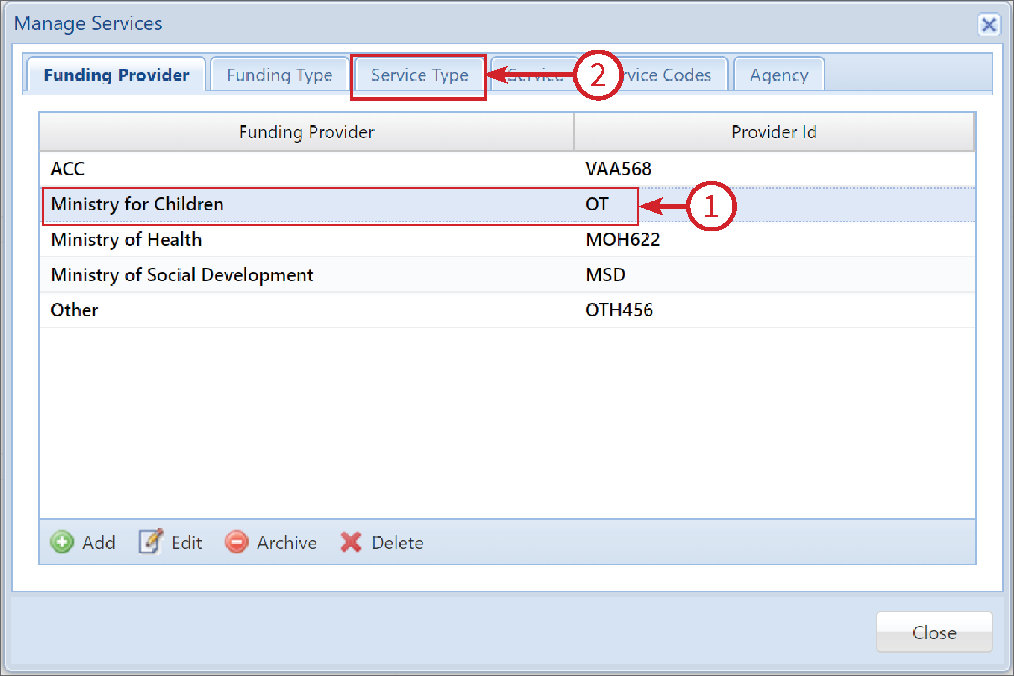This screenshot has height=676, width=1014.
Task: Click the Close button
Action: pos(934,632)
